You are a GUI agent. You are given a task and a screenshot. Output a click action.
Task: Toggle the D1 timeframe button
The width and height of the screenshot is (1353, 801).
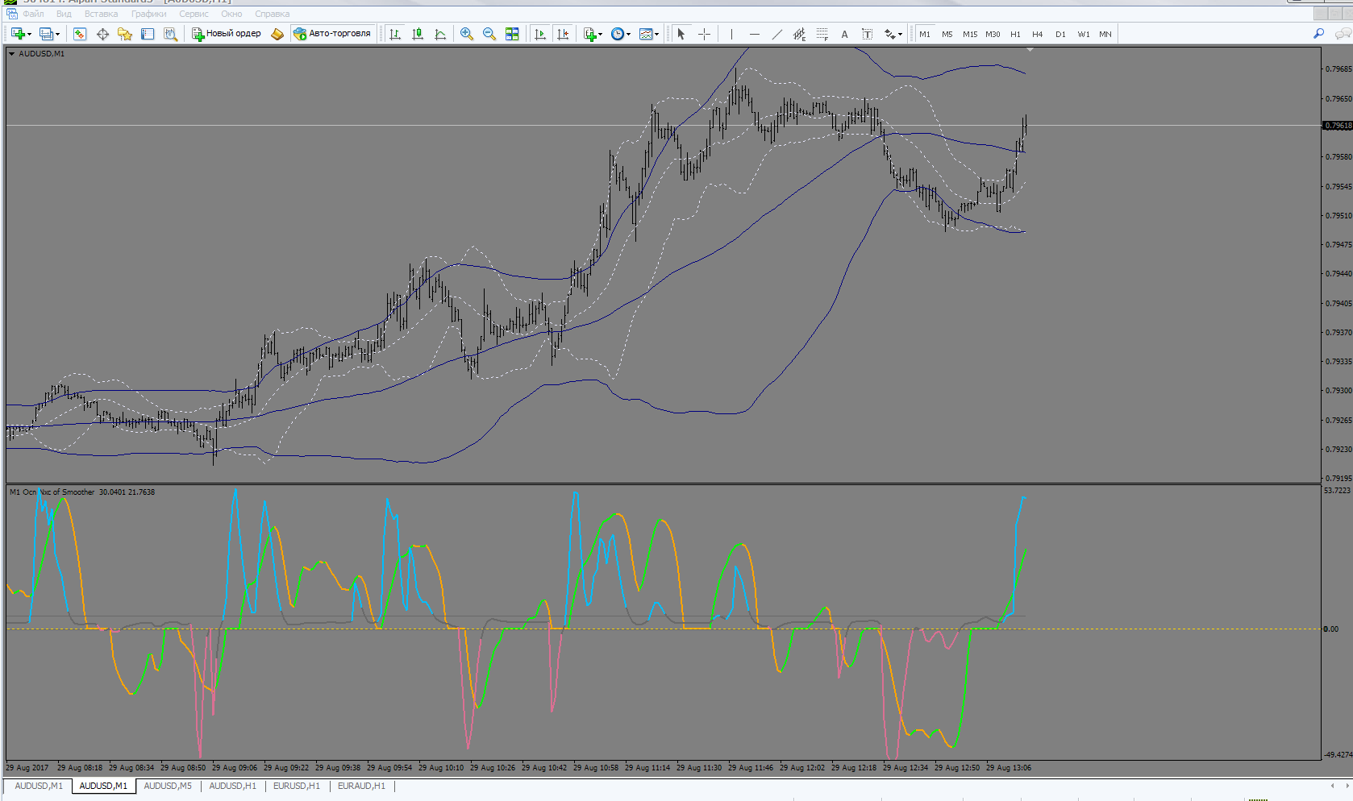pyautogui.click(x=1060, y=34)
